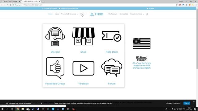This screenshot has width=198, height=111.
Task: Click the blue bird extension icon
Action: click(x=183, y=5)
